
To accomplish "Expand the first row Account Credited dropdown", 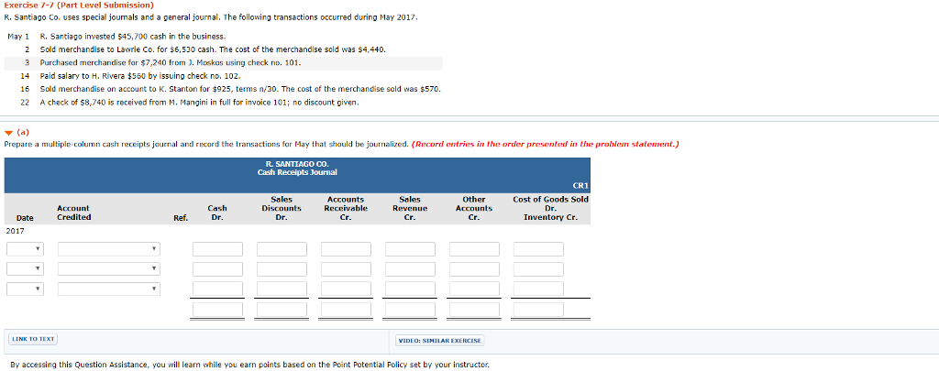I will pos(108,249).
